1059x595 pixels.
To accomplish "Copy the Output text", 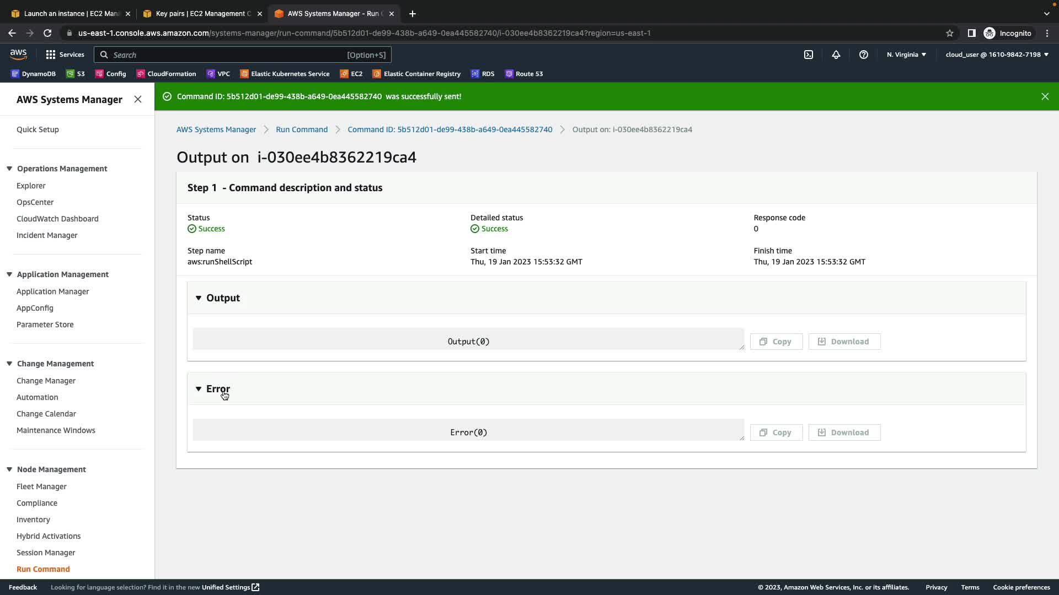I will coord(775,342).
